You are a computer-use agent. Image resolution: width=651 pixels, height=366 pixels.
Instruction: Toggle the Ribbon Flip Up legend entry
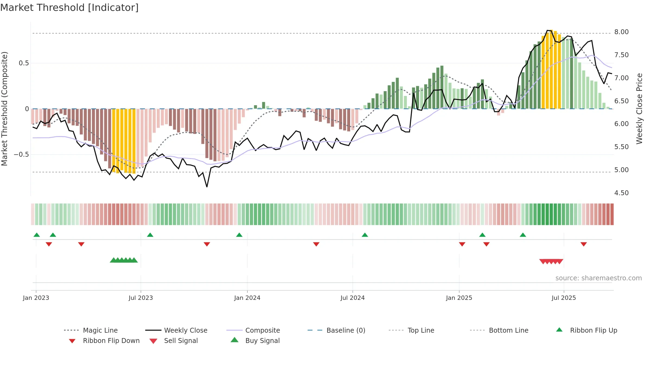tap(586, 330)
